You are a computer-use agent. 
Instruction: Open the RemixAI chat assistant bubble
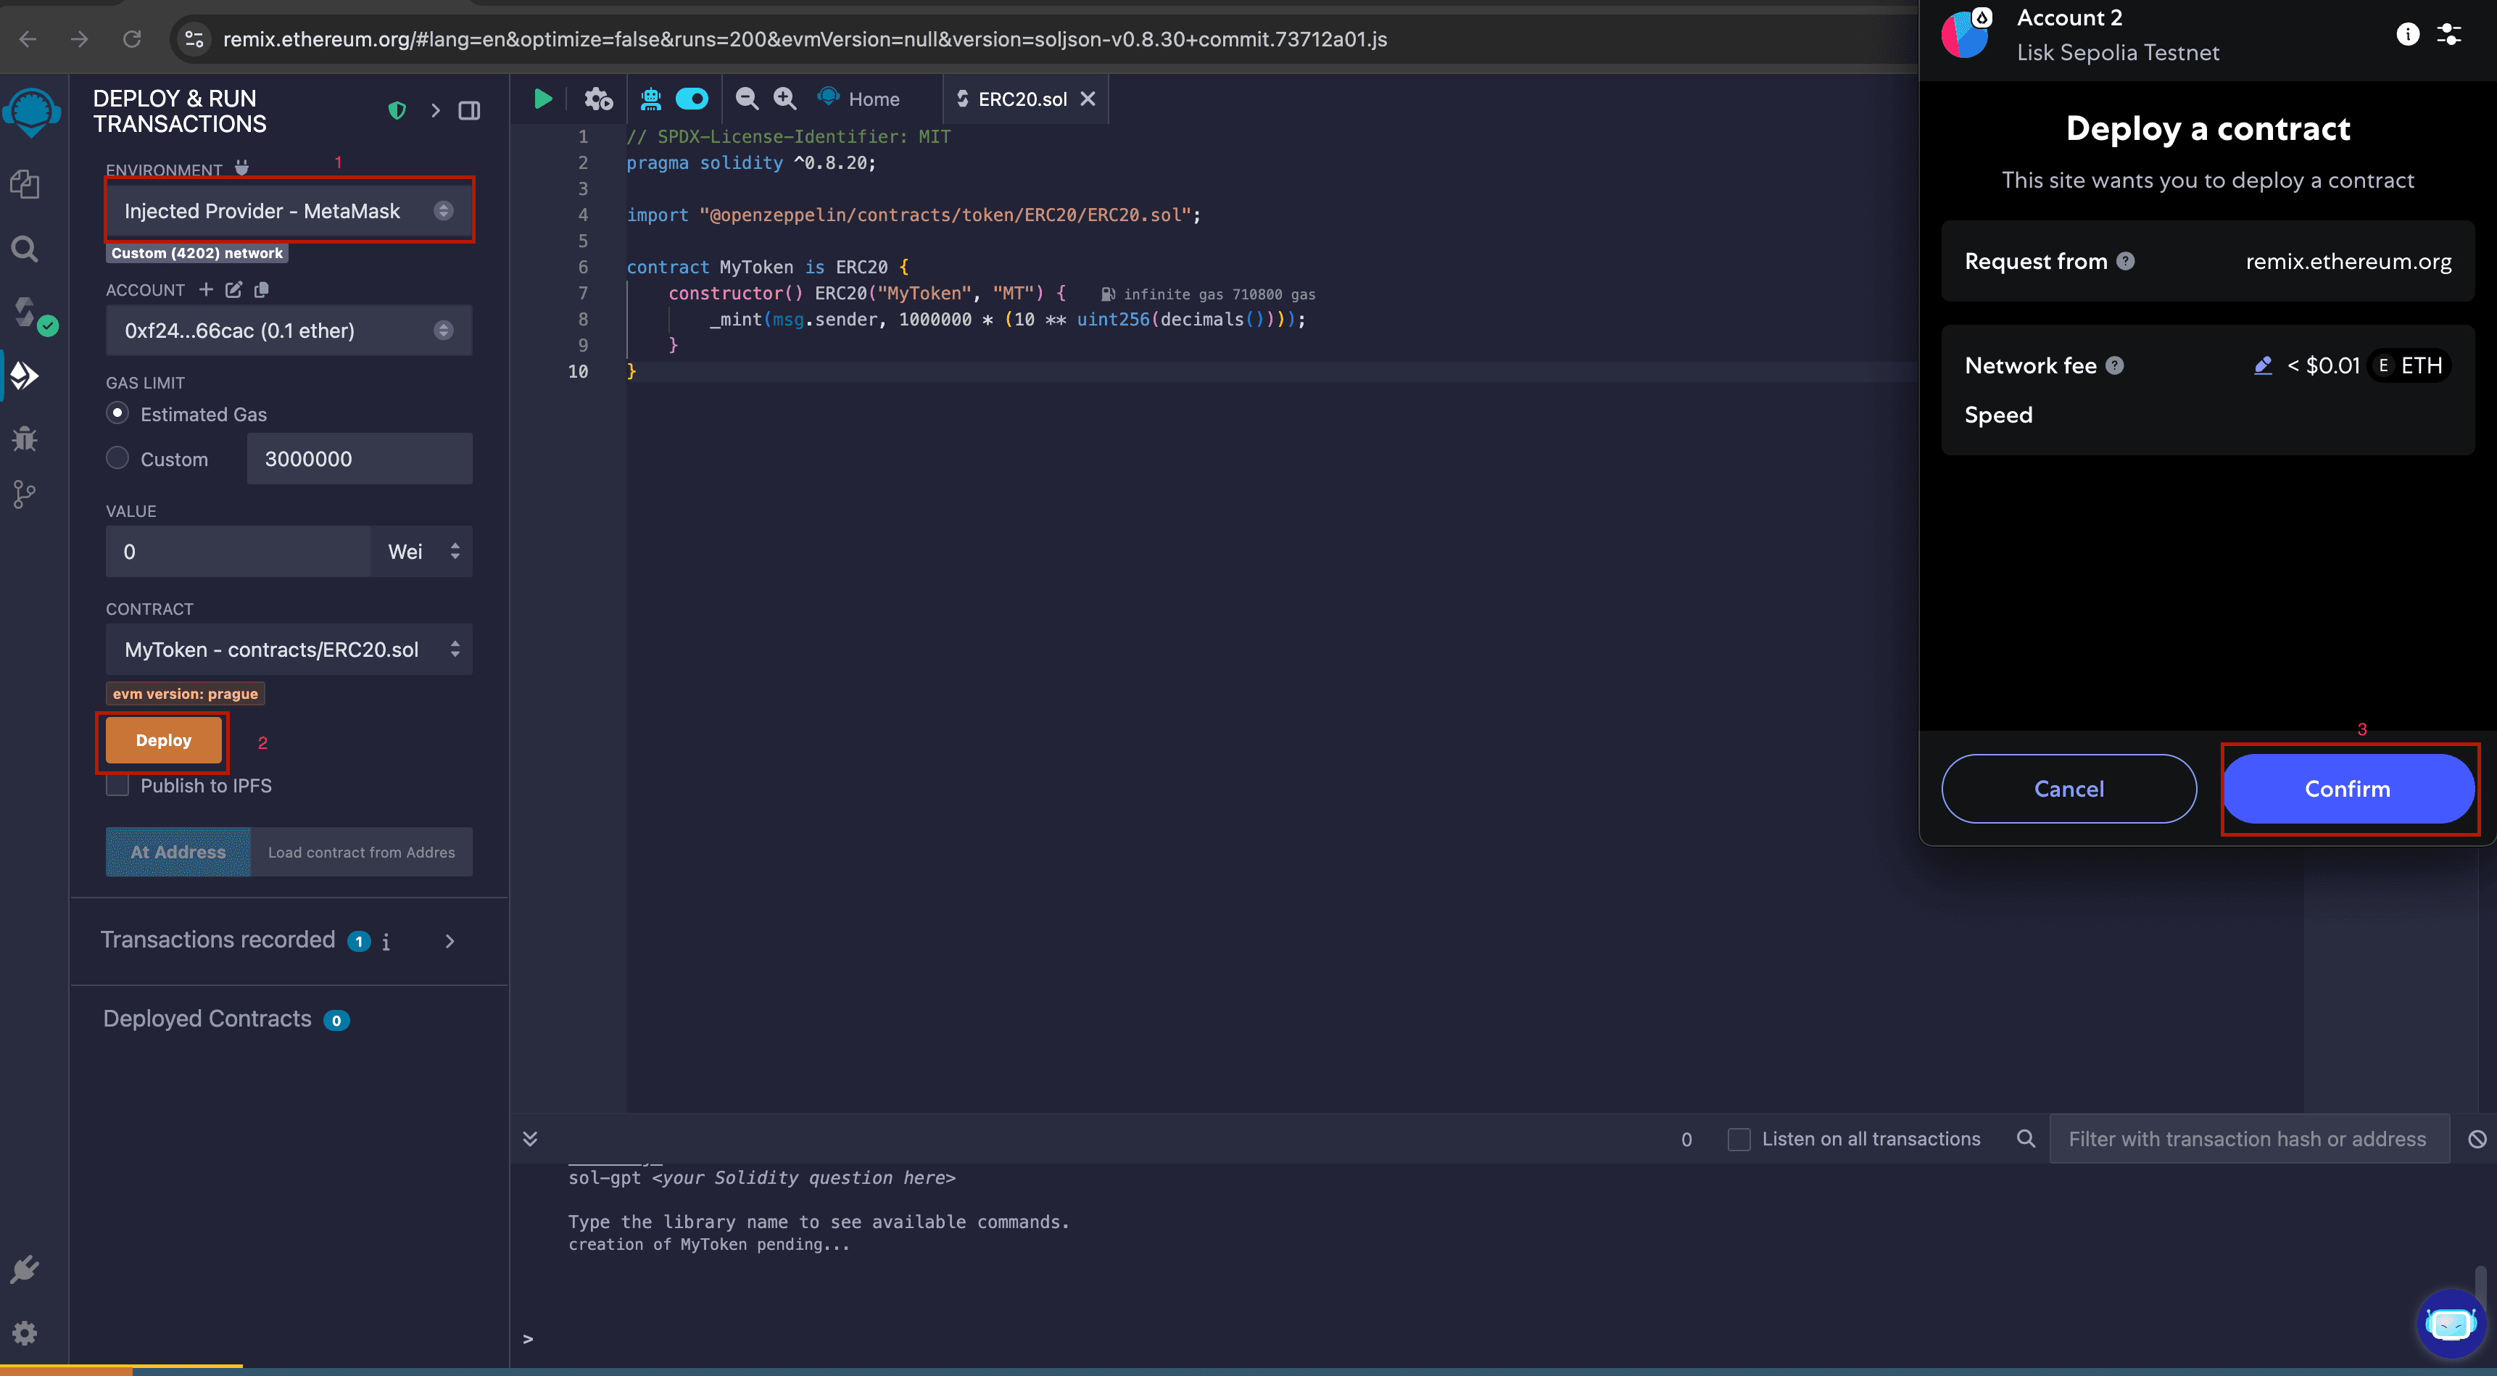coord(2451,1322)
